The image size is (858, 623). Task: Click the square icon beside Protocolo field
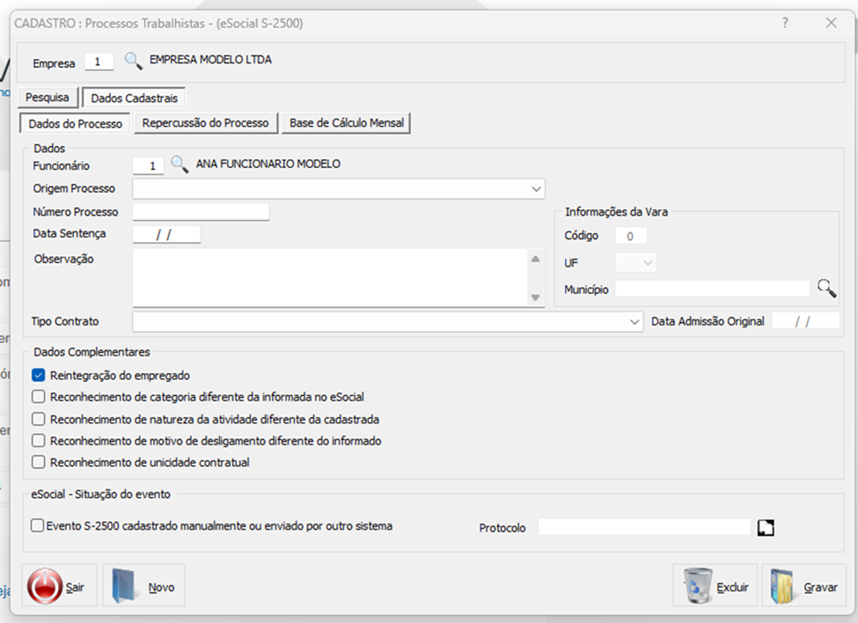pos(766,527)
